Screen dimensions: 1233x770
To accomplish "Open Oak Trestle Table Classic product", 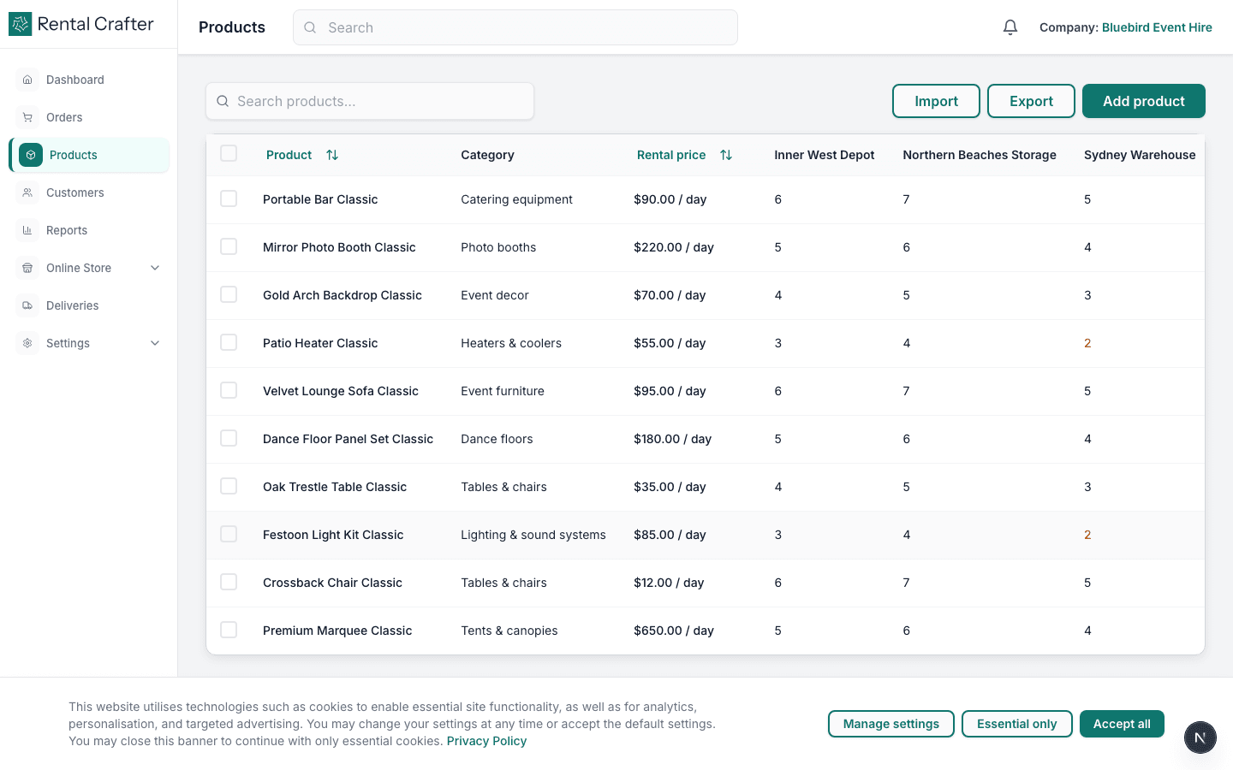I will (x=335, y=487).
